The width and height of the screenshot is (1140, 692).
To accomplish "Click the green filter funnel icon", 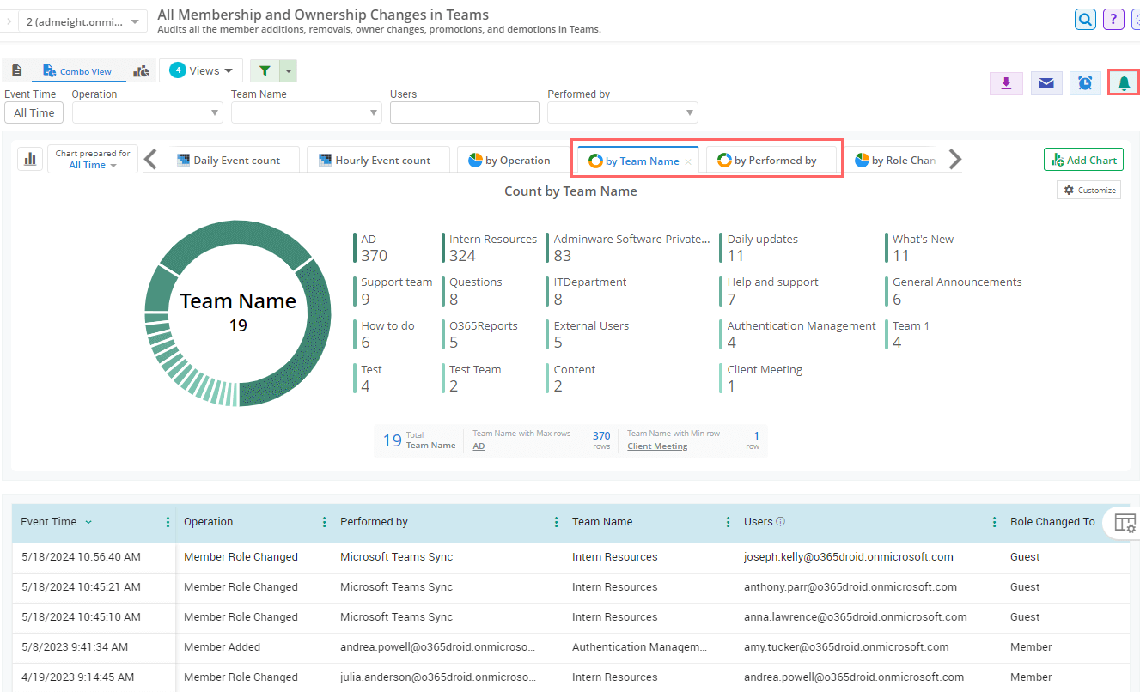I will point(265,71).
